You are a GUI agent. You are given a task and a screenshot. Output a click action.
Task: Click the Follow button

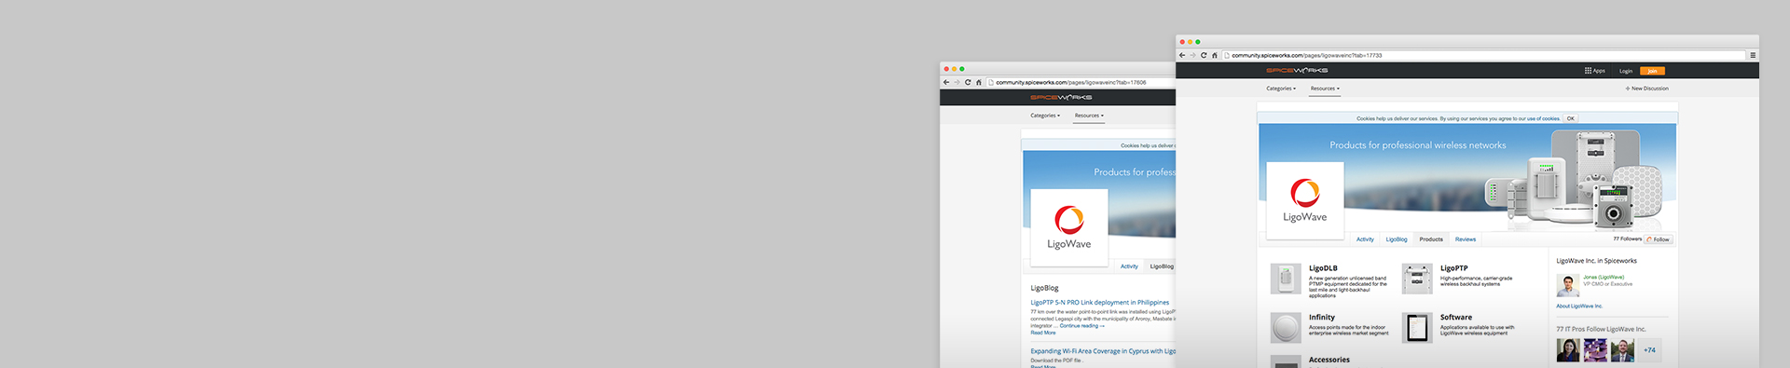pos(1659,239)
